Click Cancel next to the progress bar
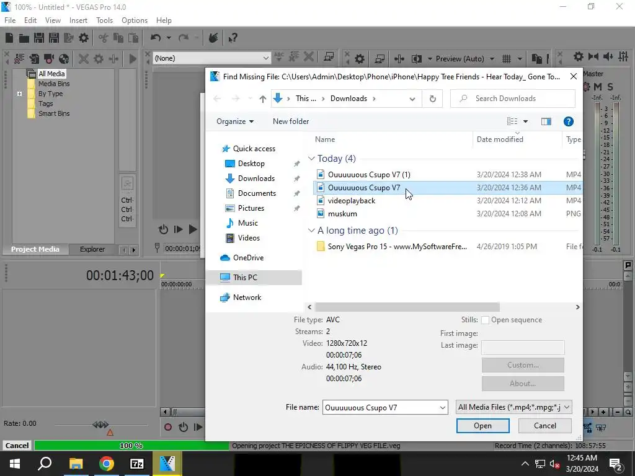This screenshot has height=476, width=635. [17, 446]
